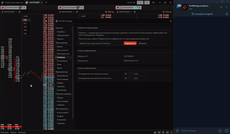Open the Позиции bottom tab
The image size is (230, 134).
22,132
